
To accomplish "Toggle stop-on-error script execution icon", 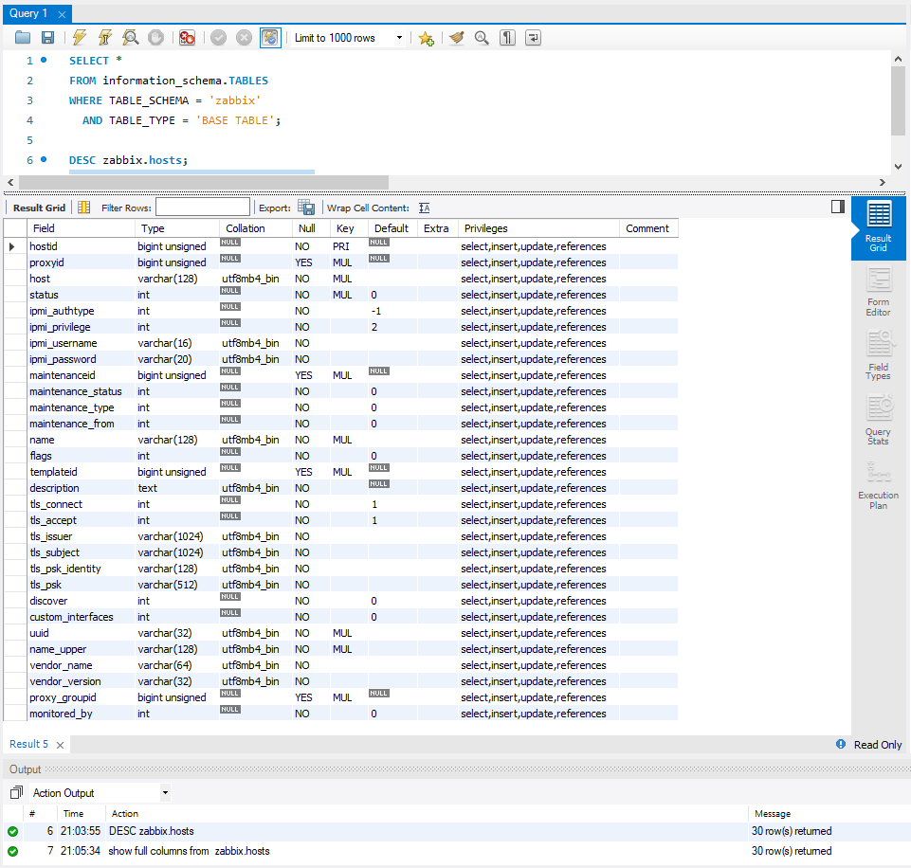I will tap(187, 38).
